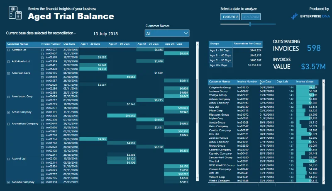The width and height of the screenshot is (332, 191).
Task: Sort by Invoice Number column in main table
Action: click(51, 44)
